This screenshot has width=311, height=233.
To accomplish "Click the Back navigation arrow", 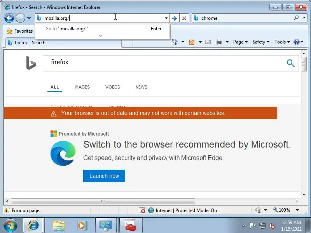I will pos(9,18).
